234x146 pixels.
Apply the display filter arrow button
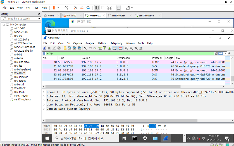click(x=221, y=53)
